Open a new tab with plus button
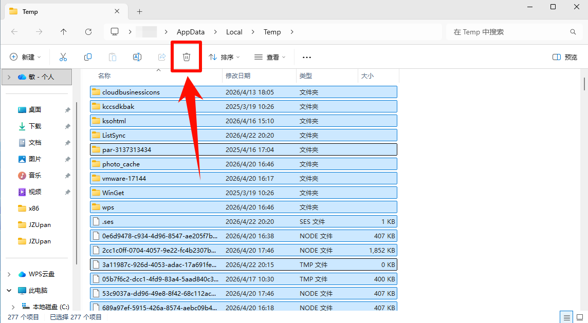 coord(139,12)
